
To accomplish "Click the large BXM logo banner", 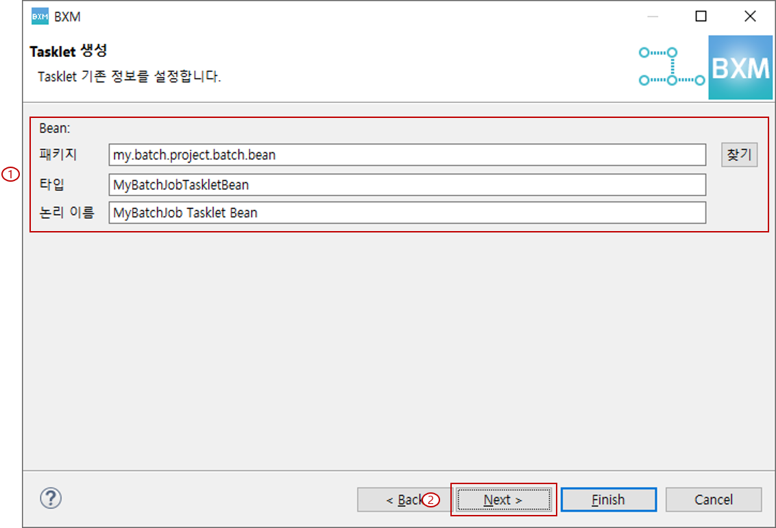I will pos(739,68).
